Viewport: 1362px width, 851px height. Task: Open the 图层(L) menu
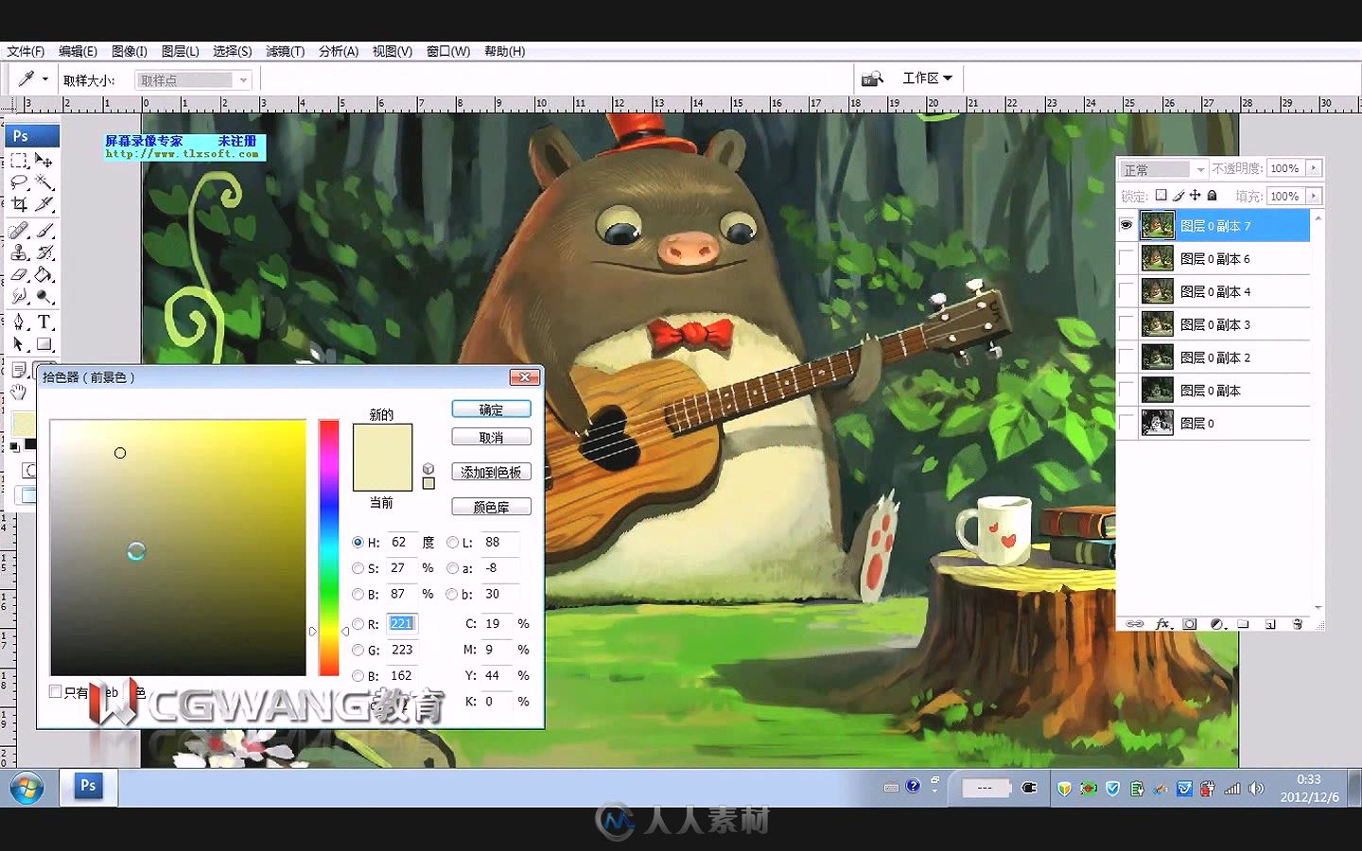[x=180, y=51]
